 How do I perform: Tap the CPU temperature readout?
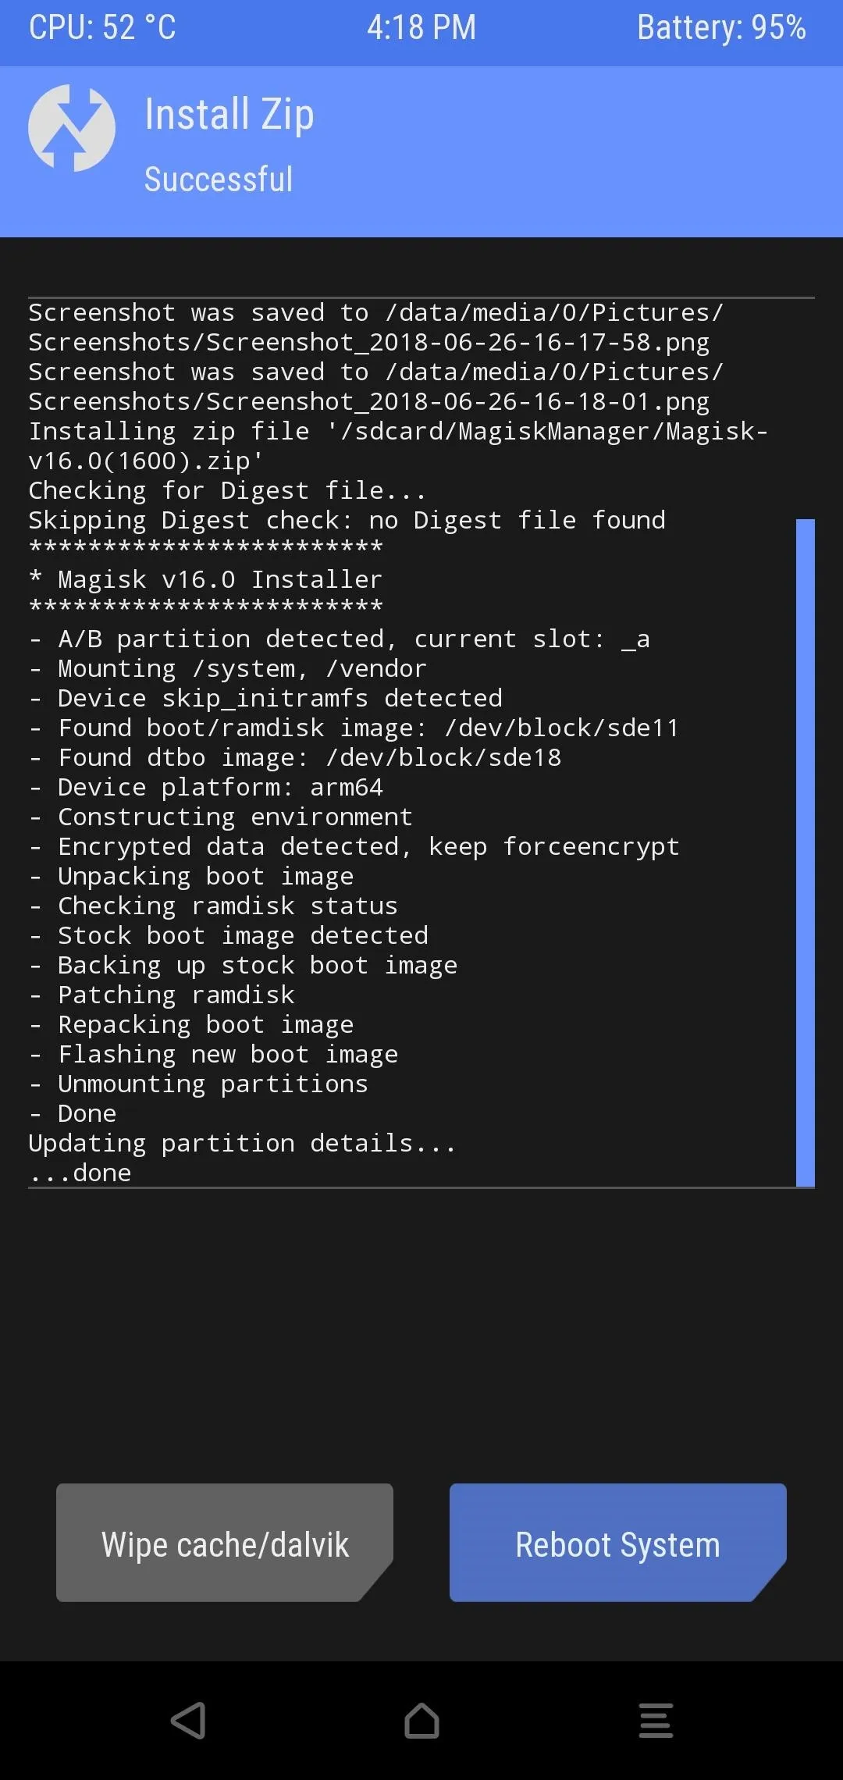[x=102, y=27]
